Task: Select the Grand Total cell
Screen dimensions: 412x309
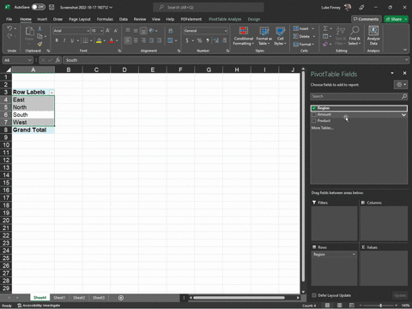Action: coord(33,130)
